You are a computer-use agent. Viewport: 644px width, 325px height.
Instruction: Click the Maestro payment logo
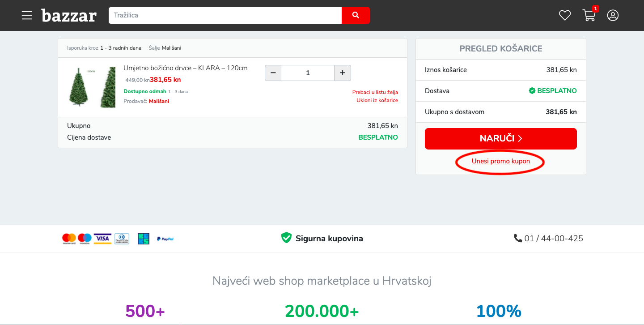[85, 239]
